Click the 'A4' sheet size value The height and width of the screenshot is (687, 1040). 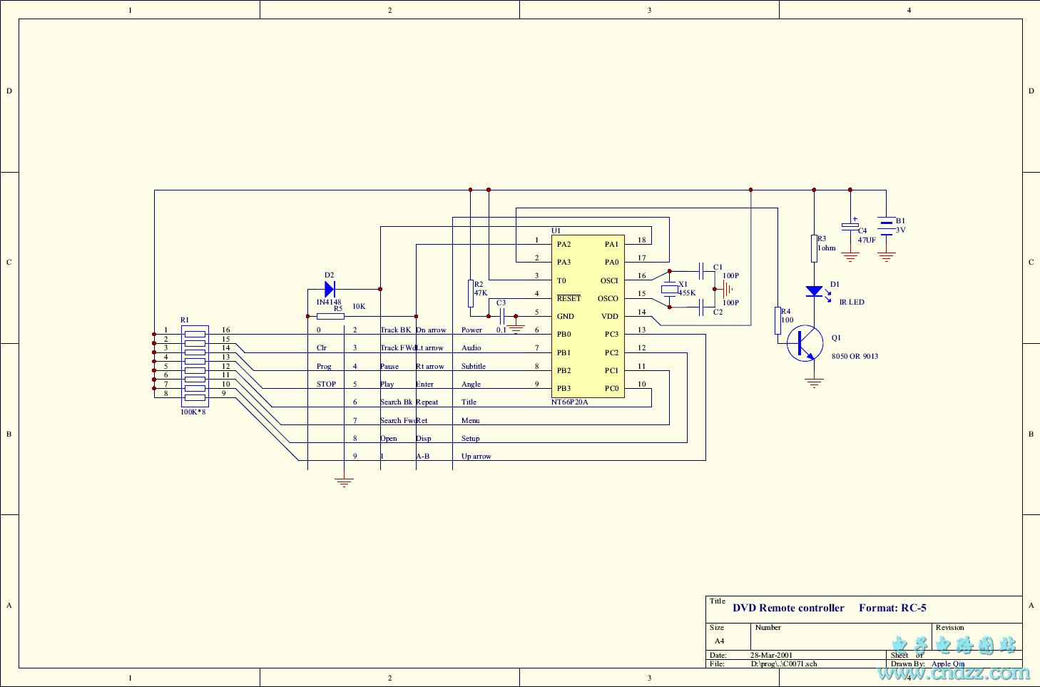(x=719, y=641)
